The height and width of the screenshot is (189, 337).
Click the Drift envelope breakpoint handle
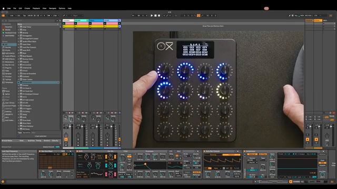tap(145, 164)
